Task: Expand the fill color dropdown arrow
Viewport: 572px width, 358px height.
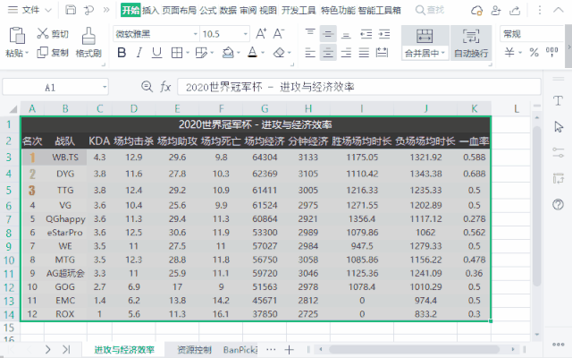Action: (239, 53)
